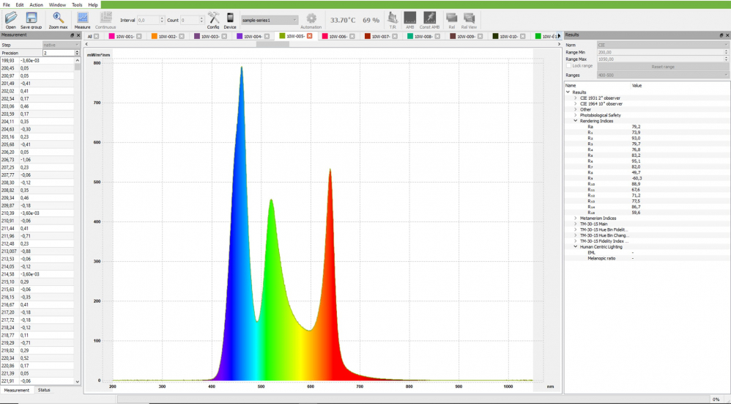Start a measurement with the Measure icon
Screen dimensions: 731x404
pyautogui.click(x=82, y=19)
